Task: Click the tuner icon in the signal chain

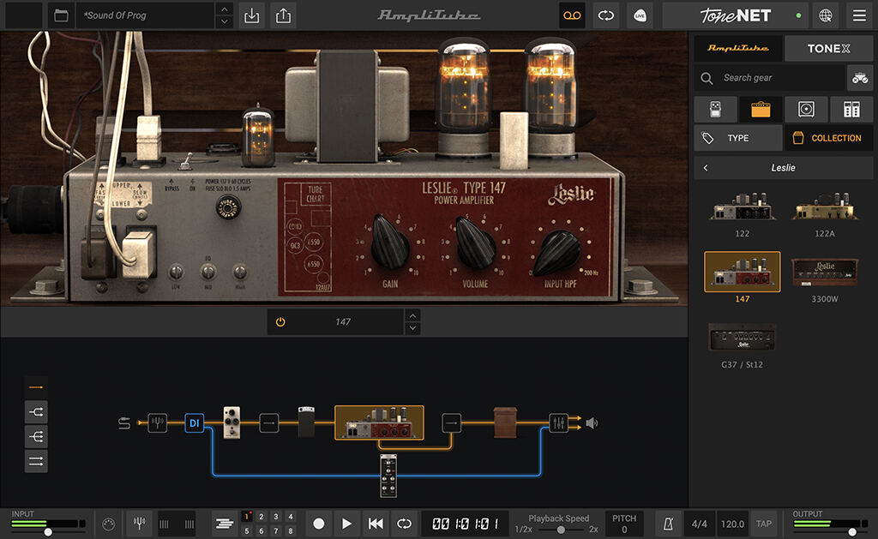Action: click(157, 422)
